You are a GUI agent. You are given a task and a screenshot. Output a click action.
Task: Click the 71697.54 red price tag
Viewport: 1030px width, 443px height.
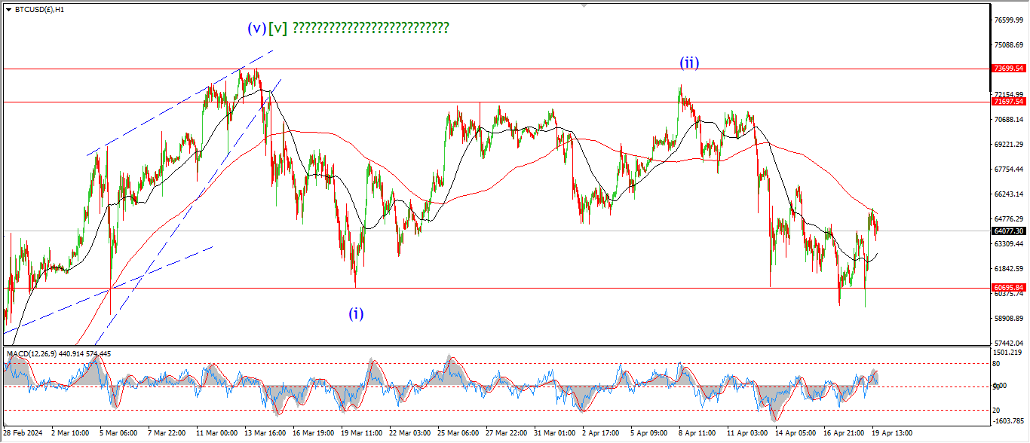click(1008, 102)
